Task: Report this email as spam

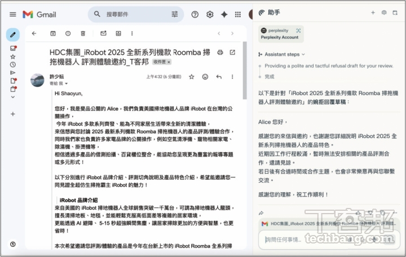Action: (x=68, y=33)
